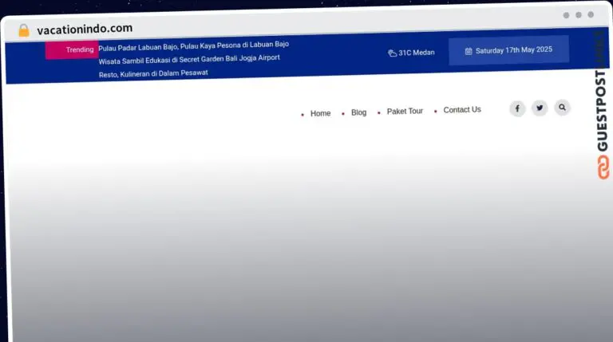This screenshot has width=613, height=342.
Task: Click the calendar icon beside the date
Action: coord(469,51)
